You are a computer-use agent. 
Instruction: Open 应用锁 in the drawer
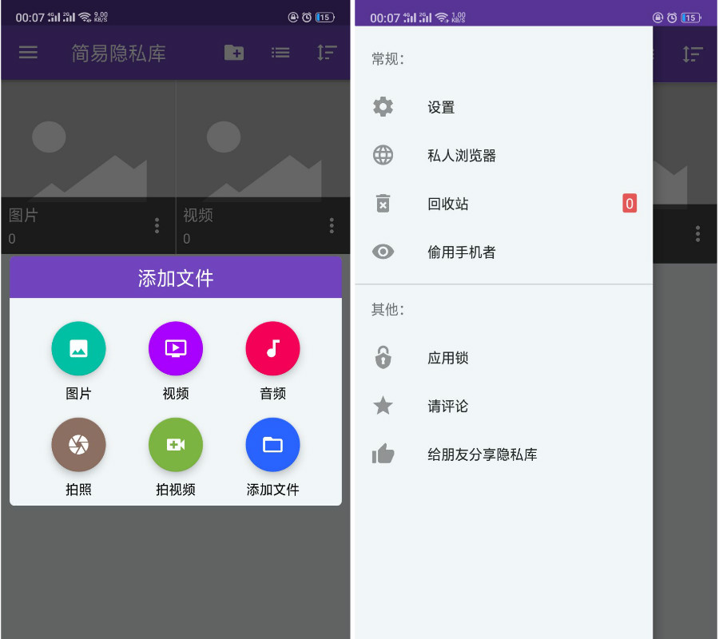point(503,358)
